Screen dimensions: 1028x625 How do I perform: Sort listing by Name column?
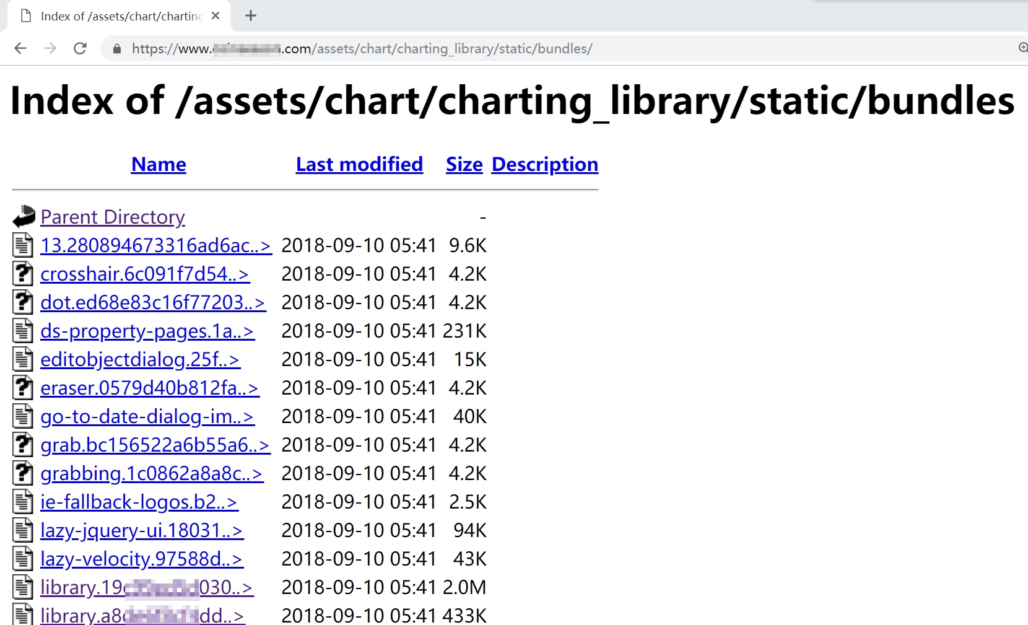(159, 164)
